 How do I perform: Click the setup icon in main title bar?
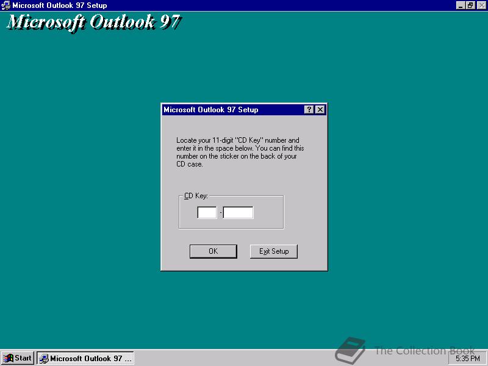click(5, 5)
